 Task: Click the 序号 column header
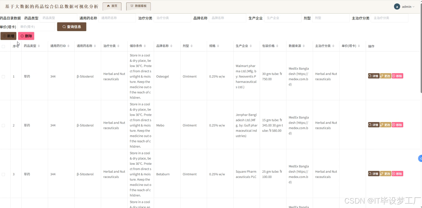16,46
